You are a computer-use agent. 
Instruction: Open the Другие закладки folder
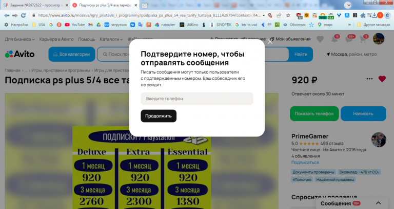373,25
